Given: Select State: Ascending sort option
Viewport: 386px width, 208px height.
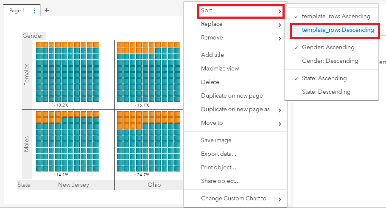Looking at the screenshot, I should tap(324, 78).
